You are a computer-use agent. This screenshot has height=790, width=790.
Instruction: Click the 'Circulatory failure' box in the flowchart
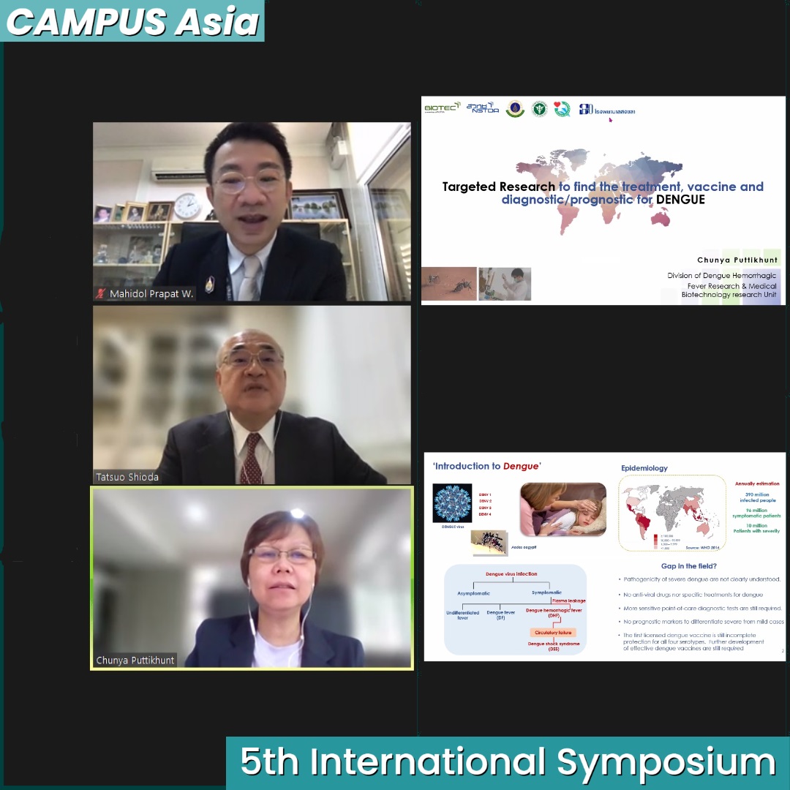click(x=553, y=632)
